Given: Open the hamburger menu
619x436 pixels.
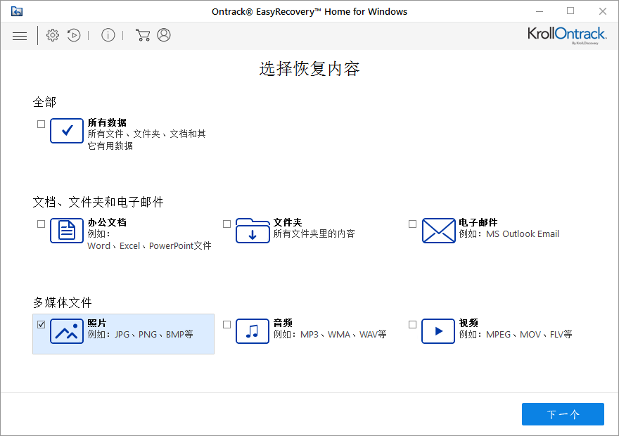Looking at the screenshot, I should coord(20,34).
